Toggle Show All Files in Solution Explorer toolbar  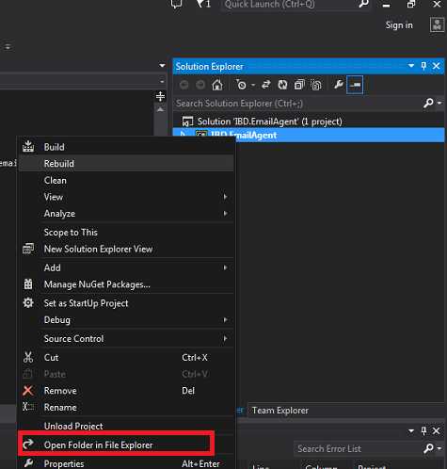[315, 85]
